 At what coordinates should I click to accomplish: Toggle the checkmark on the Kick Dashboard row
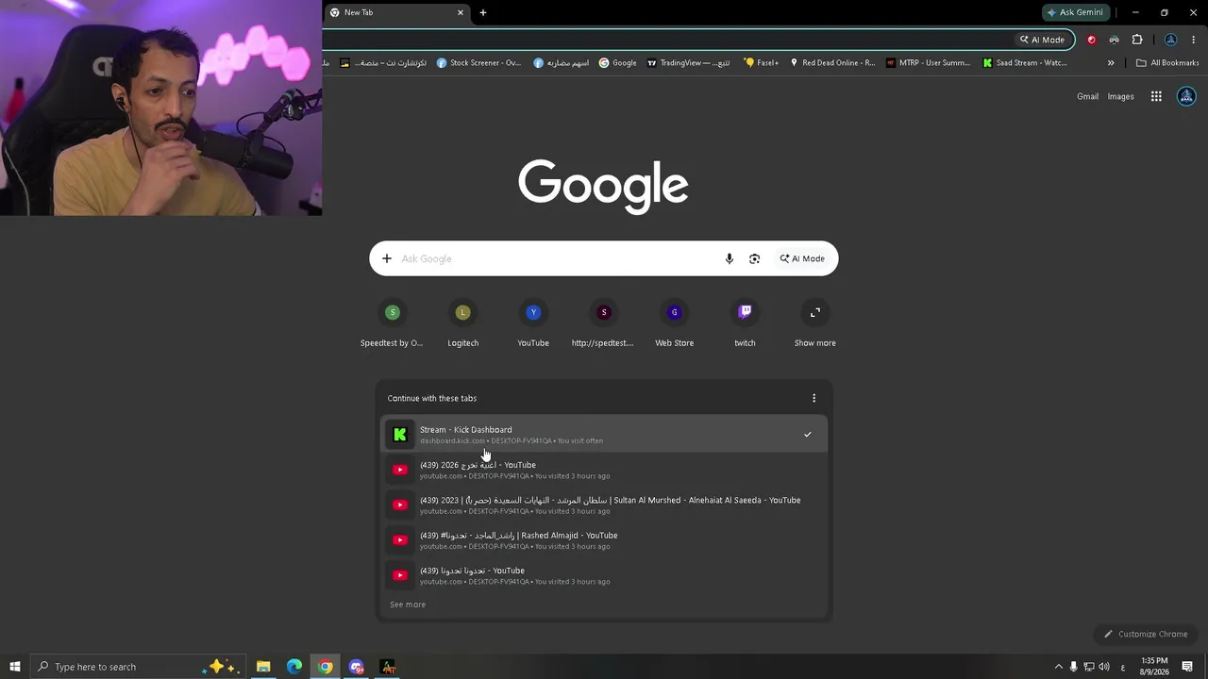[x=808, y=435]
